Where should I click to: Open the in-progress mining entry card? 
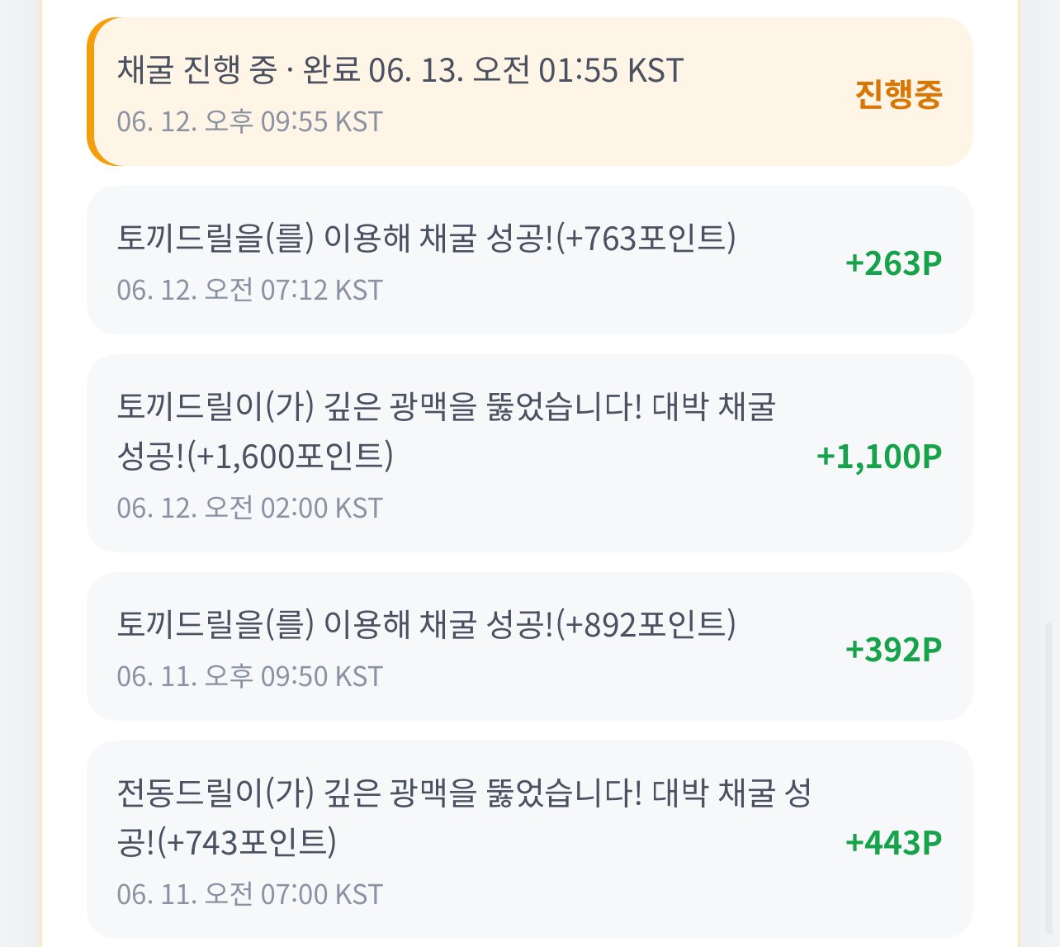[529, 92]
